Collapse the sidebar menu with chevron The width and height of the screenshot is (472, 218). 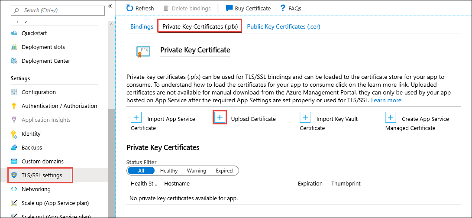pyautogui.click(x=110, y=6)
